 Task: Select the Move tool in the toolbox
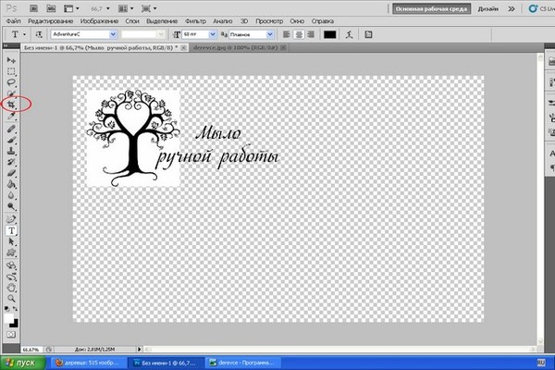point(12,58)
